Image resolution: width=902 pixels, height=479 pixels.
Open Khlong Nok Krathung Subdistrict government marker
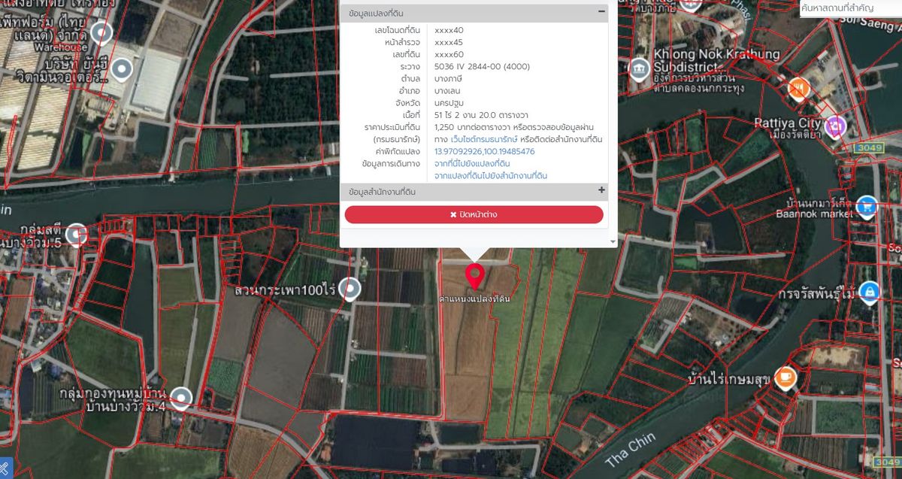click(x=640, y=70)
